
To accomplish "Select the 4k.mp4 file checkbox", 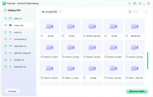I will point(42,36).
